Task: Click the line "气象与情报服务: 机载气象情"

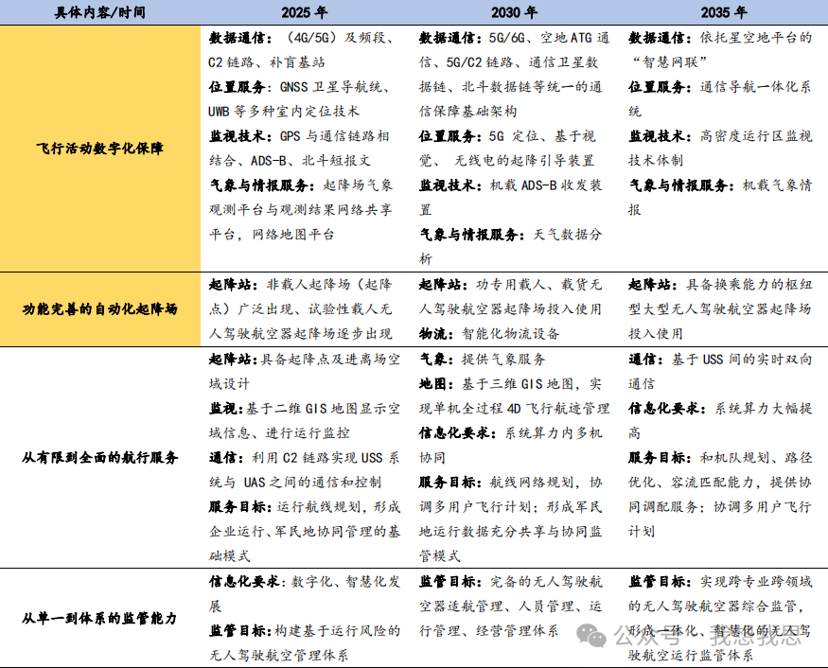Action: pyautogui.click(x=720, y=185)
